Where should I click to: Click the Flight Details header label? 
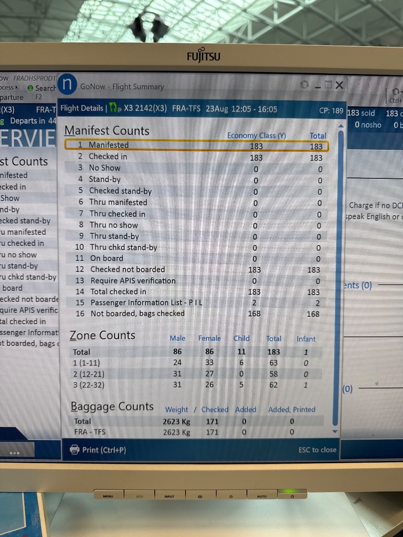coord(81,108)
